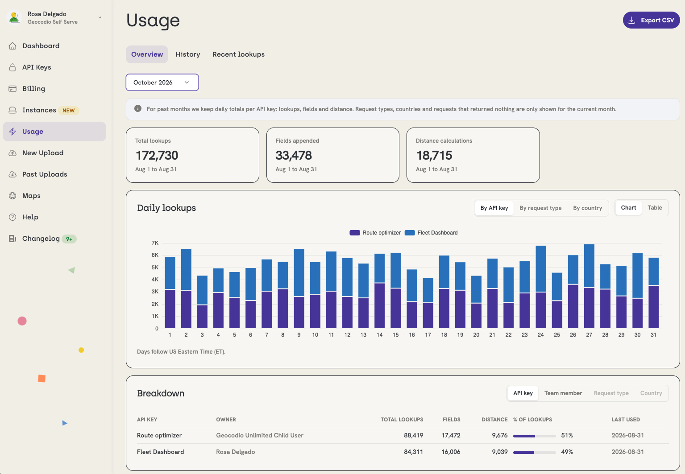
Task: Click the Help question mark icon
Action: (12, 217)
